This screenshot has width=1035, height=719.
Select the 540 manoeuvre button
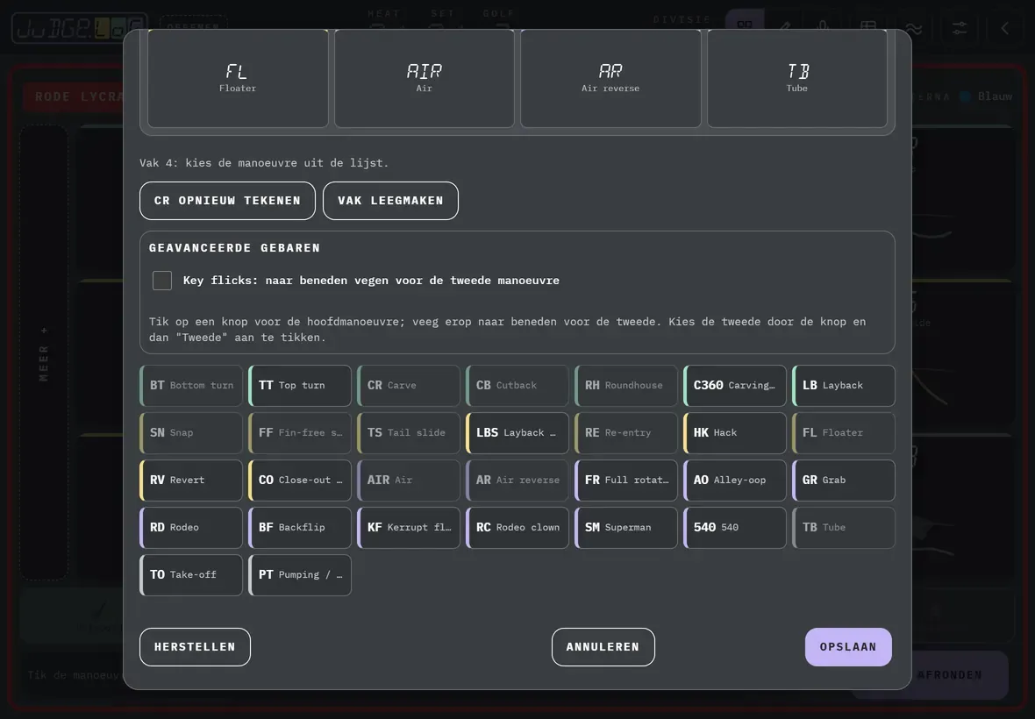pos(735,528)
